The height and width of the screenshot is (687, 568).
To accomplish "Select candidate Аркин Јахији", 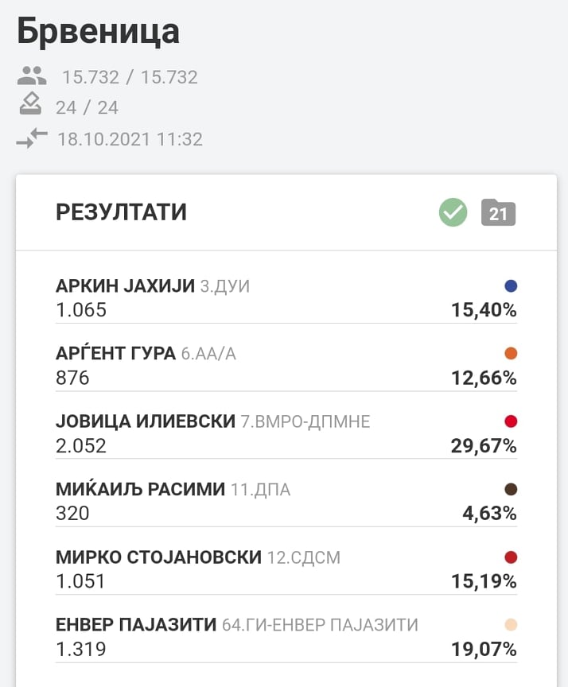I will (125, 286).
